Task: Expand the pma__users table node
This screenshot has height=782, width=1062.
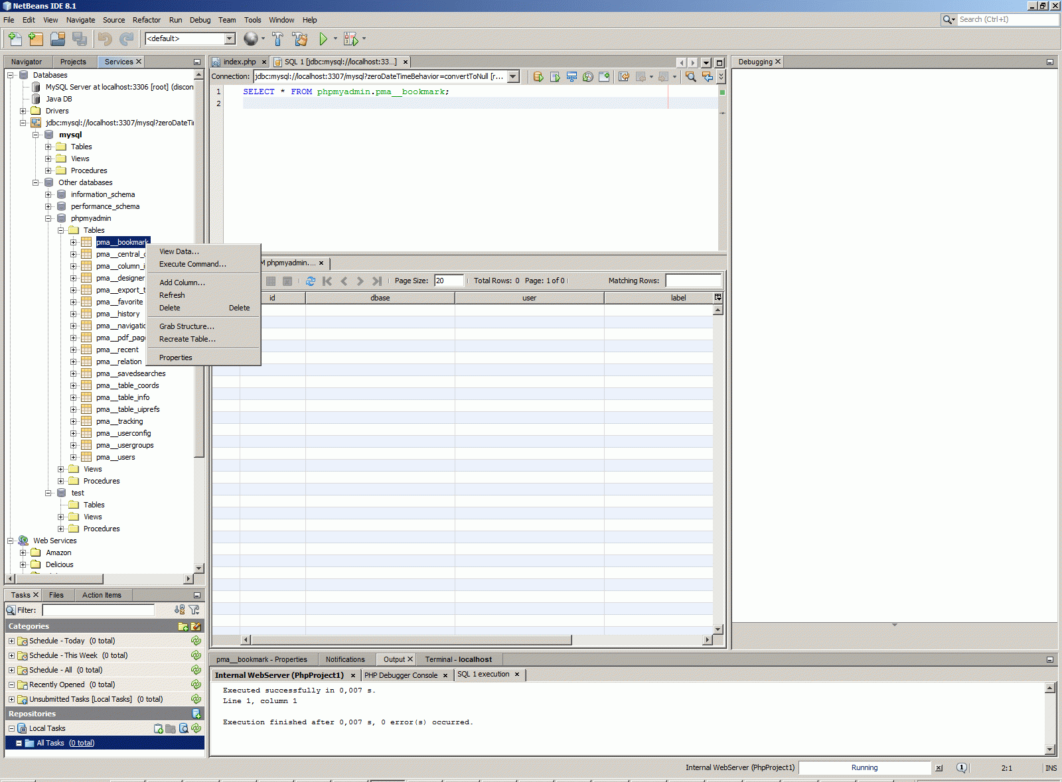Action: coord(74,457)
